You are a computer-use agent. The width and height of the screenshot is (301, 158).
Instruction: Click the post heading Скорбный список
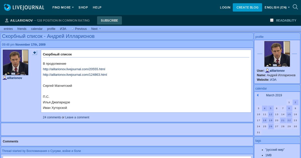57,54
